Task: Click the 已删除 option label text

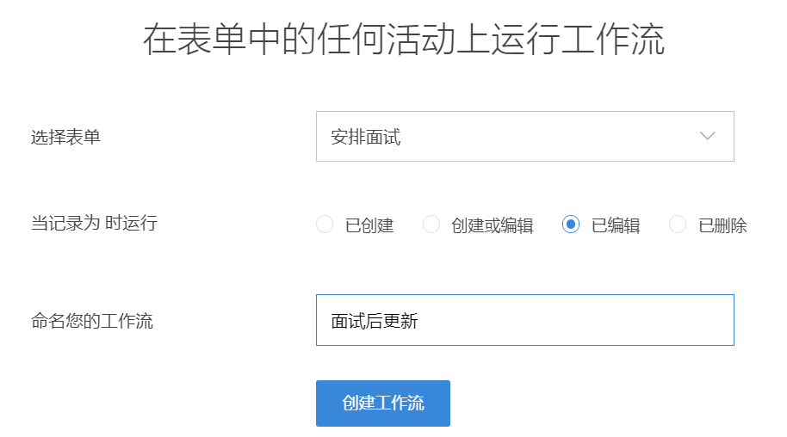Action: point(722,225)
